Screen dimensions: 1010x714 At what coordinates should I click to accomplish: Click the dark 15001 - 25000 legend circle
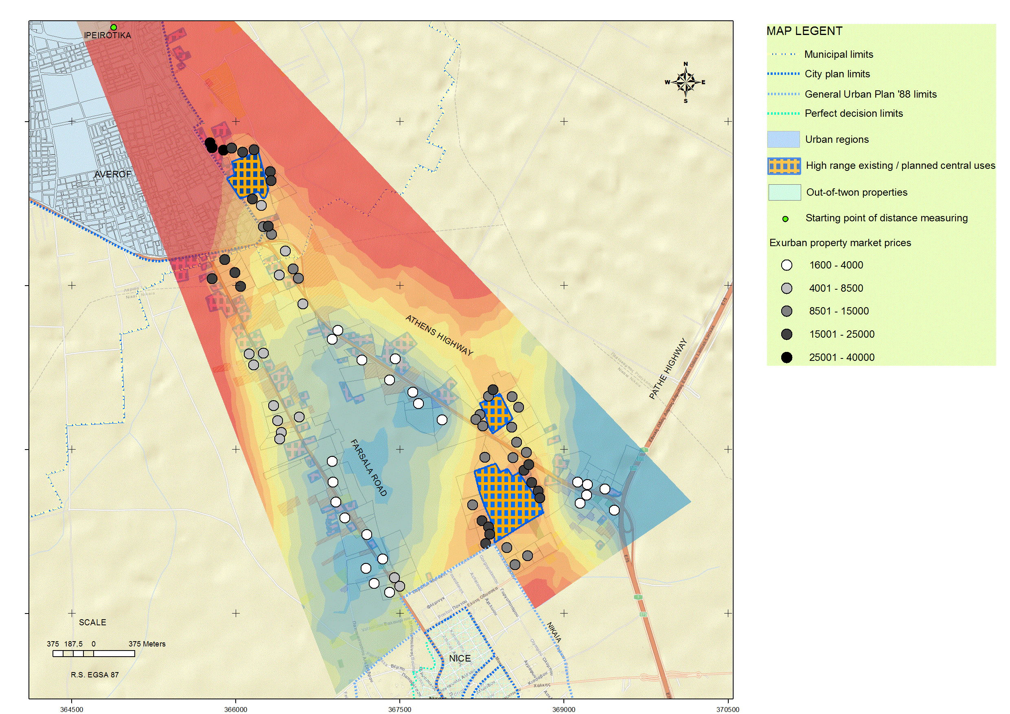(787, 334)
